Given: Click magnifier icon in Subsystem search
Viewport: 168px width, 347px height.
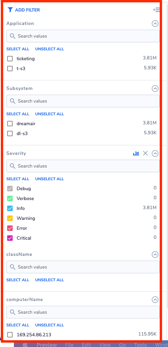Looking at the screenshot, I should [x=13, y=101].
